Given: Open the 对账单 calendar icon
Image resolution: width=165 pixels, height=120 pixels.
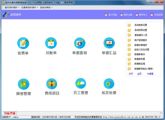Looking at the screenshot, I should [x=51, y=43].
